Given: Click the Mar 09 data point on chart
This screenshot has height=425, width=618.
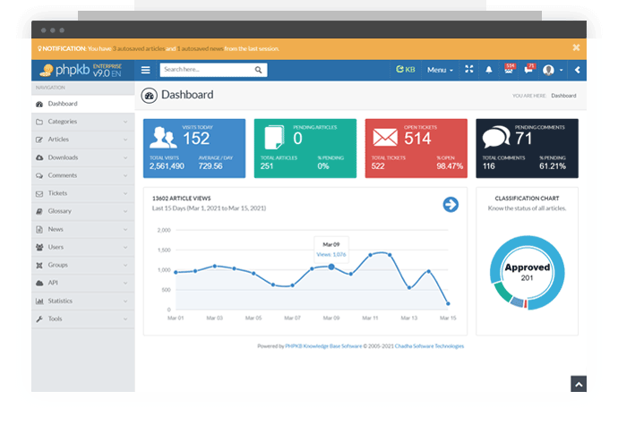Looking at the screenshot, I should click(x=331, y=267).
